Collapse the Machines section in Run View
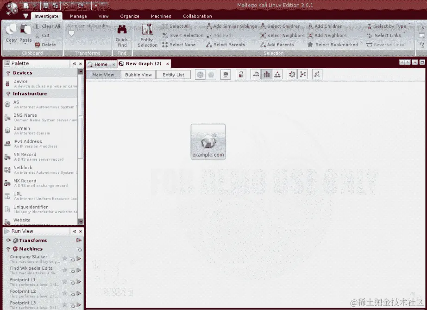 [8, 249]
